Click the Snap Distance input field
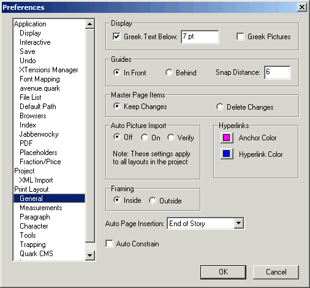The height and width of the screenshot is (288, 310). [x=278, y=72]
